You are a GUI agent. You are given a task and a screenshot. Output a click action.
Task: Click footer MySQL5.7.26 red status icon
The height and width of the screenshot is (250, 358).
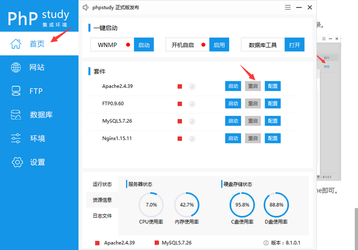point(157,243)
